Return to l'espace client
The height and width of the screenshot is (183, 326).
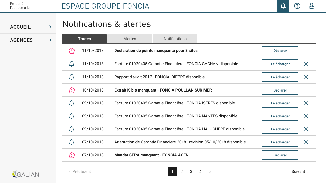(x=21, y=6)
